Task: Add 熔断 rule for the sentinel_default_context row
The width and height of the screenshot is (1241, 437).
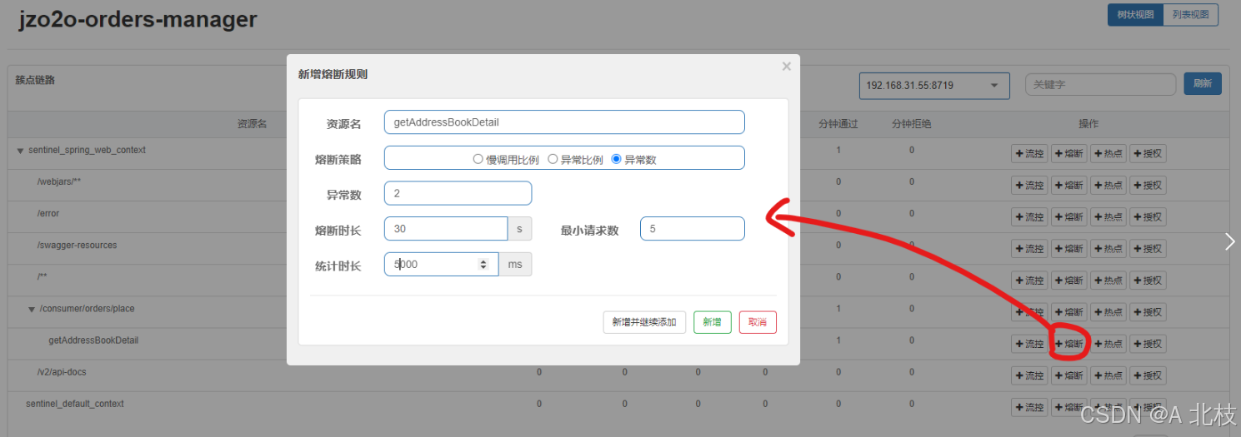Action: [x=1068, y=406]
